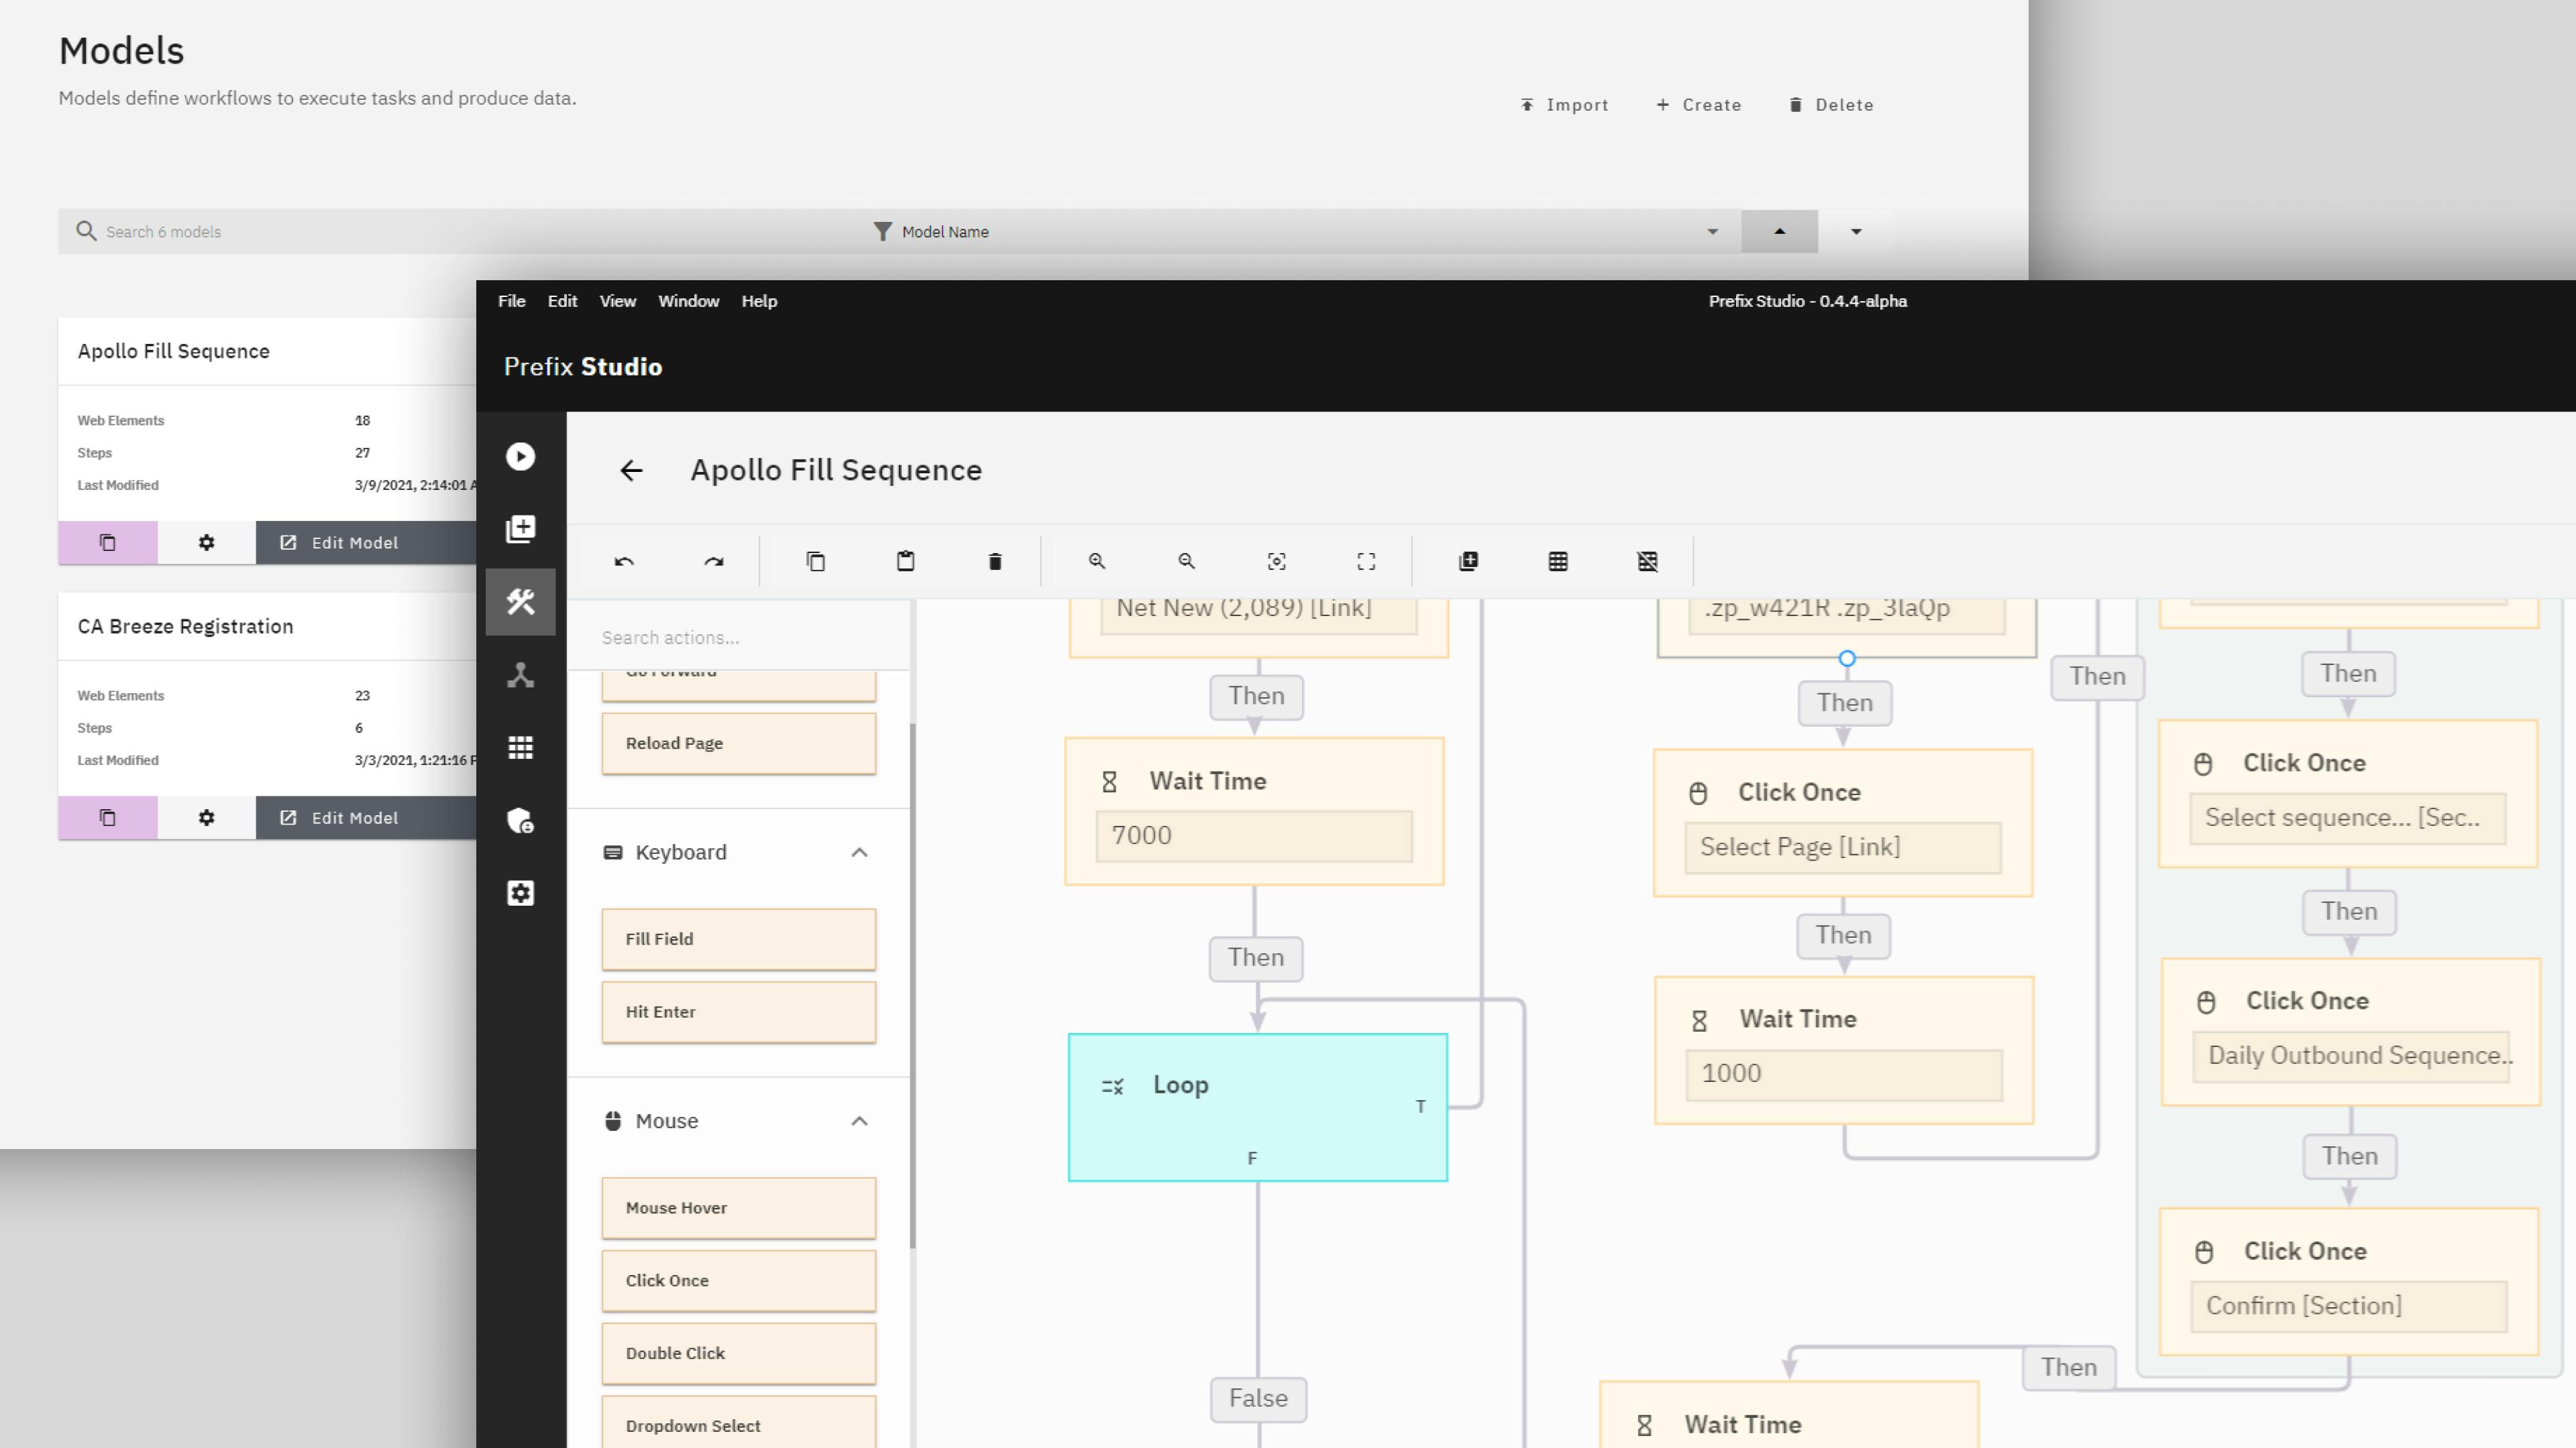Open the Edit menu
2576x1448 pixels.
(x=562, y=301)
